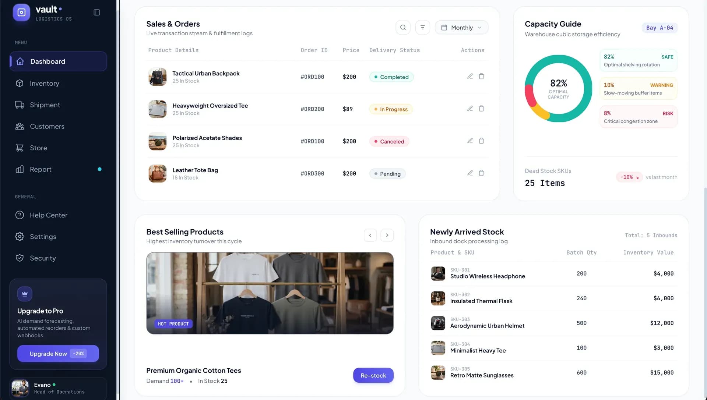Select the 10% Warning capacity card
This screenshot has width=707, height=400.
[638, 89]
